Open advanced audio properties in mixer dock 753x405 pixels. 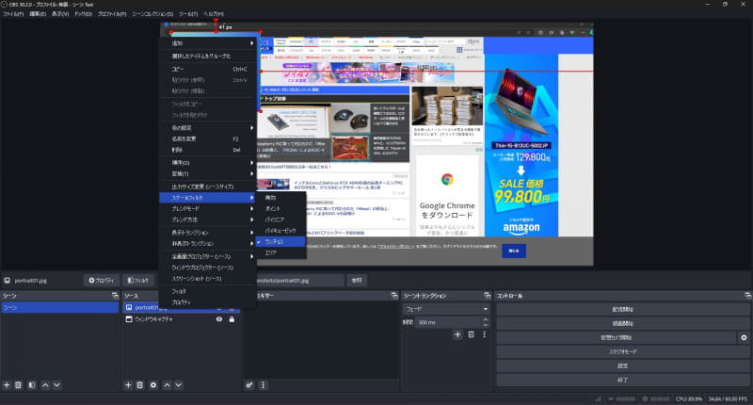pos(249,385)
